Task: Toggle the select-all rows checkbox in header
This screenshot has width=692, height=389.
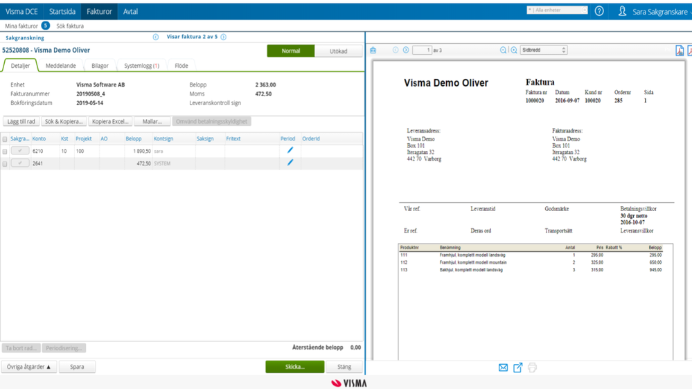Action: pyautogui.click(x=5, y=139)
